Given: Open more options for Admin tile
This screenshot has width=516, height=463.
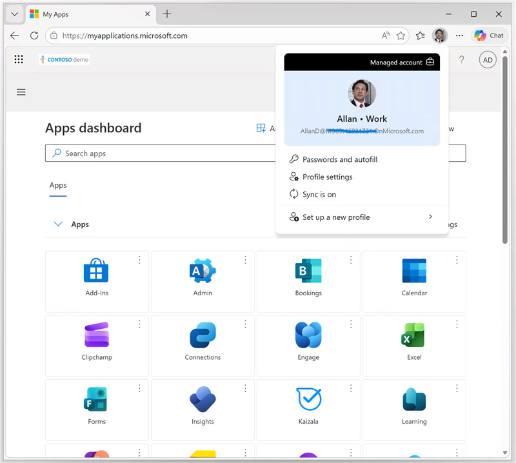Looking at the screenshot, I should pos(245,260).
